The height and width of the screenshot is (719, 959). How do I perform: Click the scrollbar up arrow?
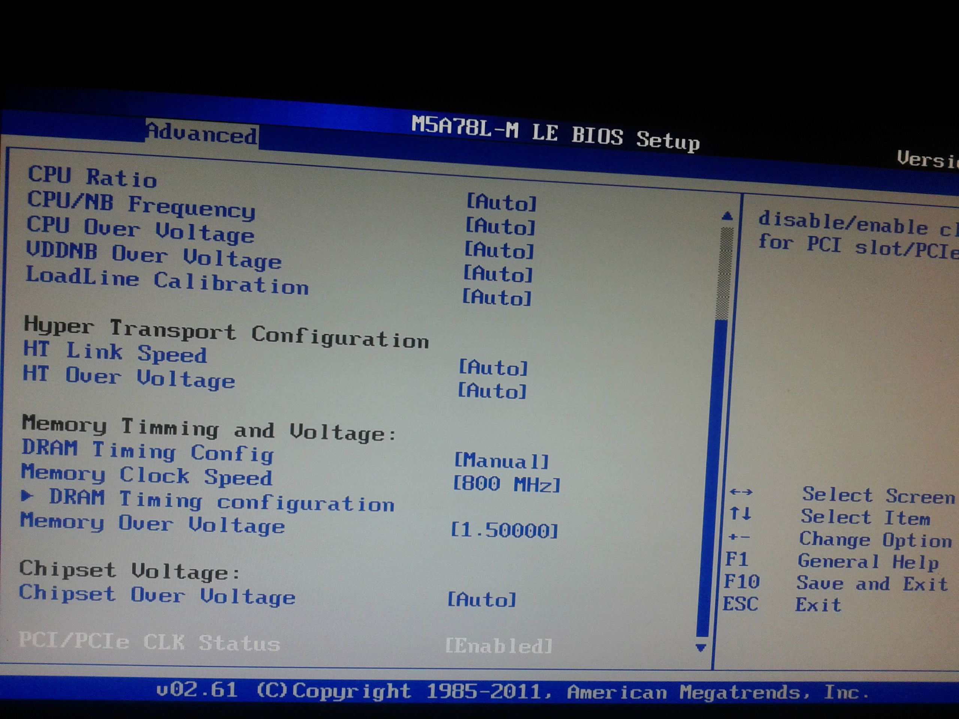(727, 216)
